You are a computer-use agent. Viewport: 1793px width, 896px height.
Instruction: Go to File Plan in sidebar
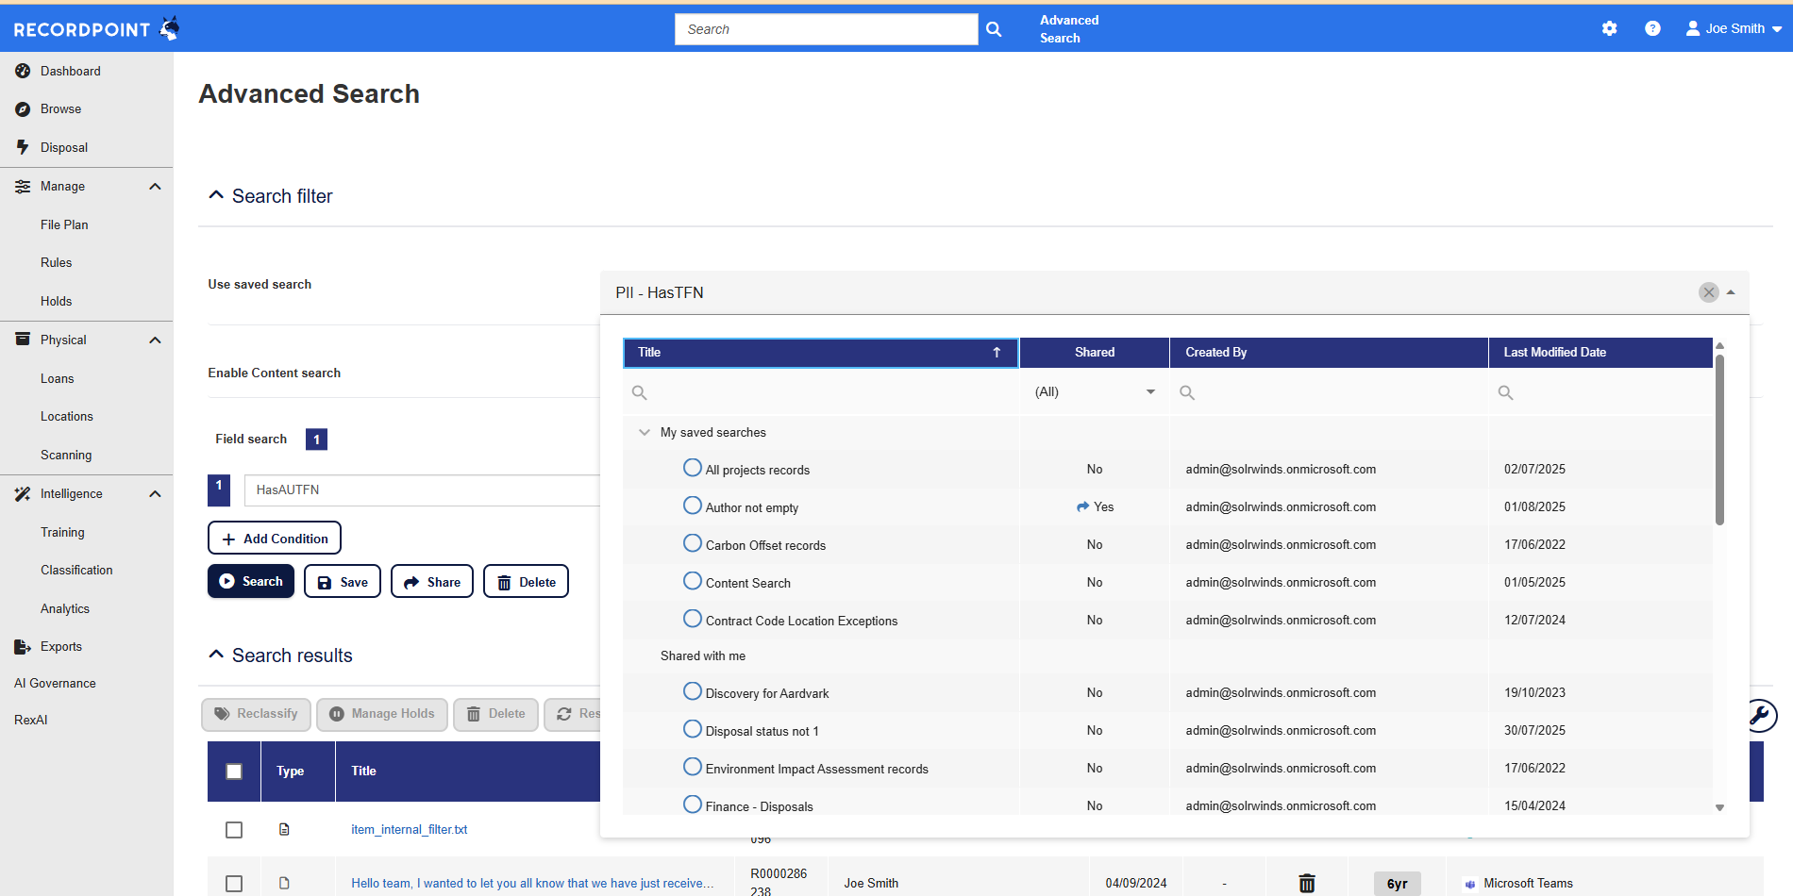click(64, 224)
